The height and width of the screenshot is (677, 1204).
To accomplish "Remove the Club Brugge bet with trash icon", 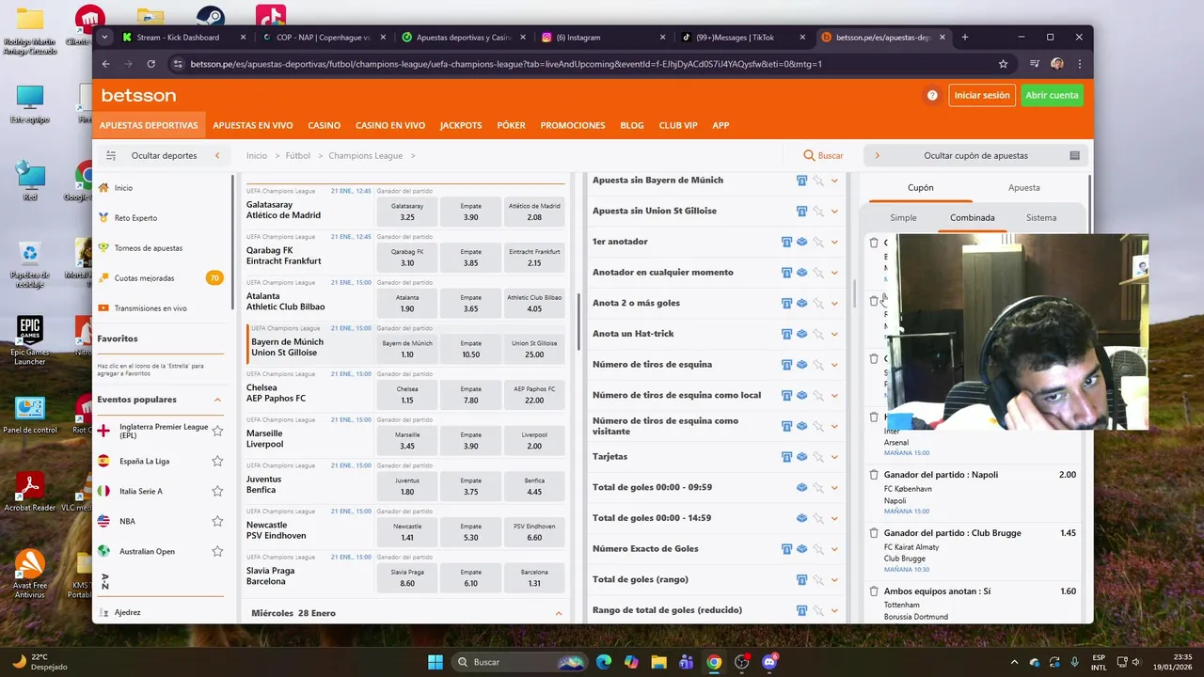I will point(873,533).
